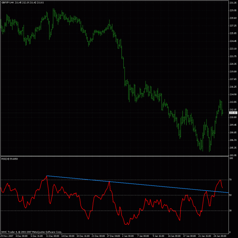Click the 225.85 price axis label
Screen dimensions: 238x238
[233, 34]
